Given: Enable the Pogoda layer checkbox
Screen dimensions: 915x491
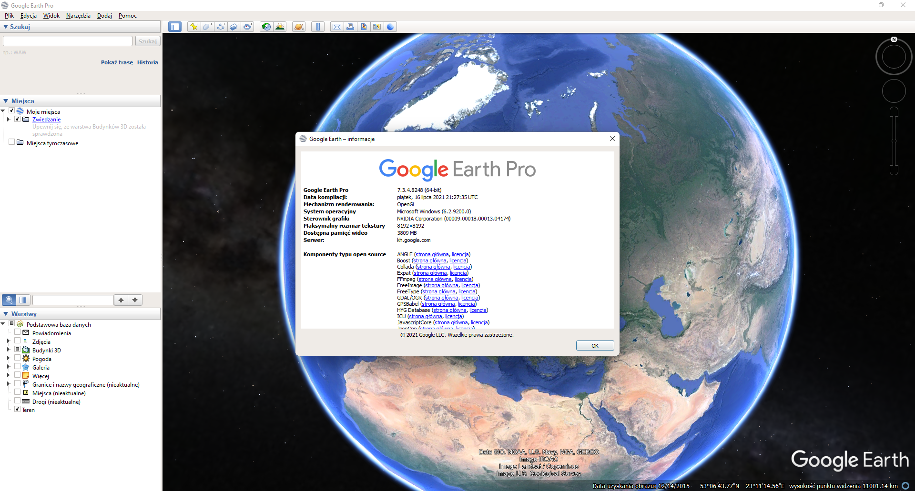Looking at the screenshot, I should point(17,358).
